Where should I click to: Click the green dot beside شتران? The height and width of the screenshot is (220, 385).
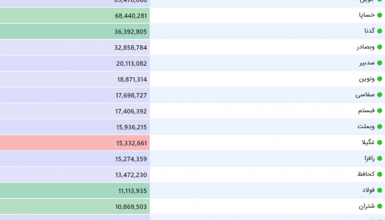coord(380,206)
